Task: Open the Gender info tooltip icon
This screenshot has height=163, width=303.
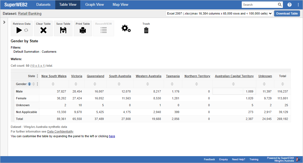Action: point(29,84)
